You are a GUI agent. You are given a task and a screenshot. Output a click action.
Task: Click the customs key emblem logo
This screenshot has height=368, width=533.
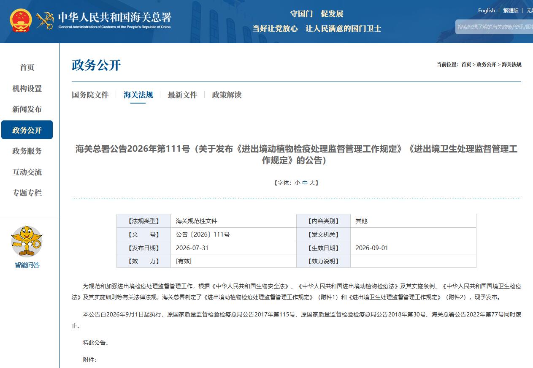pyautogui.click(x=45, y=20)
